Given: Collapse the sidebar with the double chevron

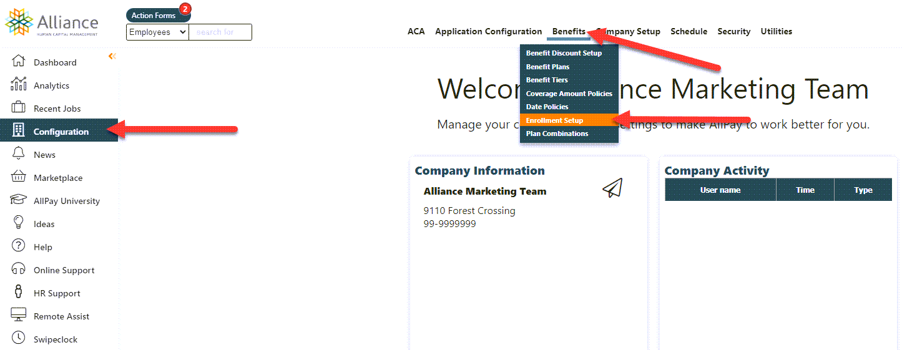Looking at the screenshot, I should coord(112,56).
